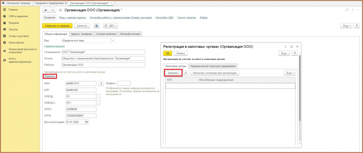The image size is (363, 153).
Task: Select the Основное section
Action: click(50, 18)
